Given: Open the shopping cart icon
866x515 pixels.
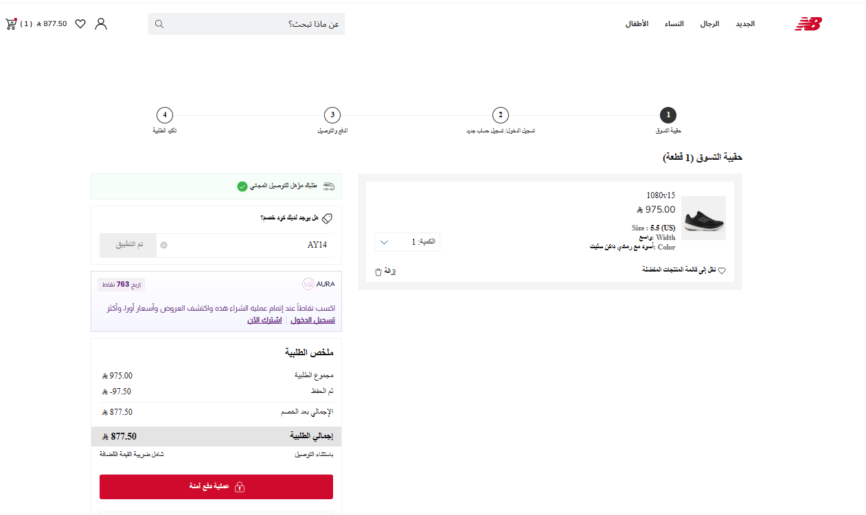Looking at the screenshot, I should [10, 23].
